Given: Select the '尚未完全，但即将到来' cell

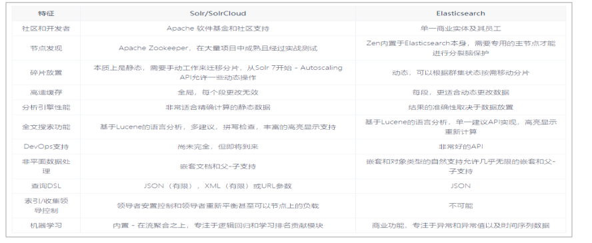Looking at the screenshot, I should click(x=218, y=146).
